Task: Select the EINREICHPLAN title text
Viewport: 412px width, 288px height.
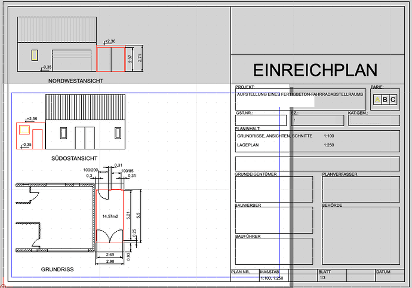Action: pos(315,70)
